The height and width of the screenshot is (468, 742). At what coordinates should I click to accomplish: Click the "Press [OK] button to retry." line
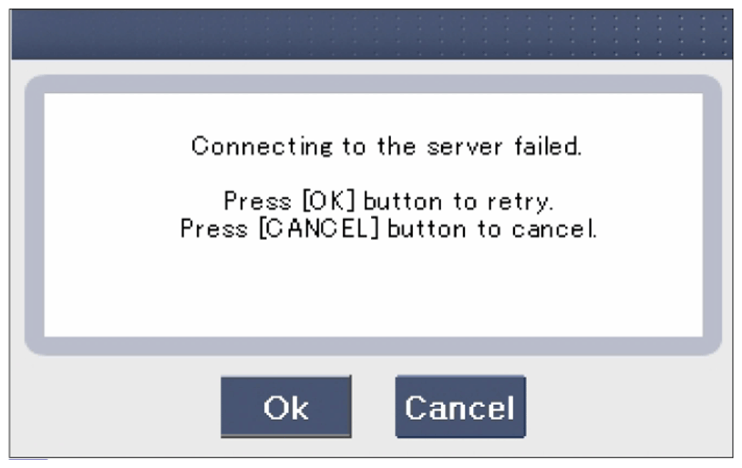(388, 201)
